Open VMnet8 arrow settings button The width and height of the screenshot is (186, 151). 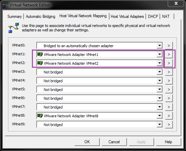[169, 116]
